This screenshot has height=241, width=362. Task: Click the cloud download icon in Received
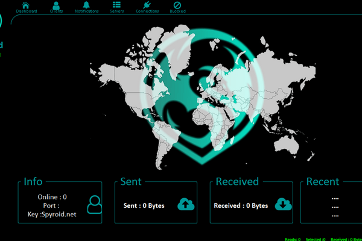[x=284, y=204]
